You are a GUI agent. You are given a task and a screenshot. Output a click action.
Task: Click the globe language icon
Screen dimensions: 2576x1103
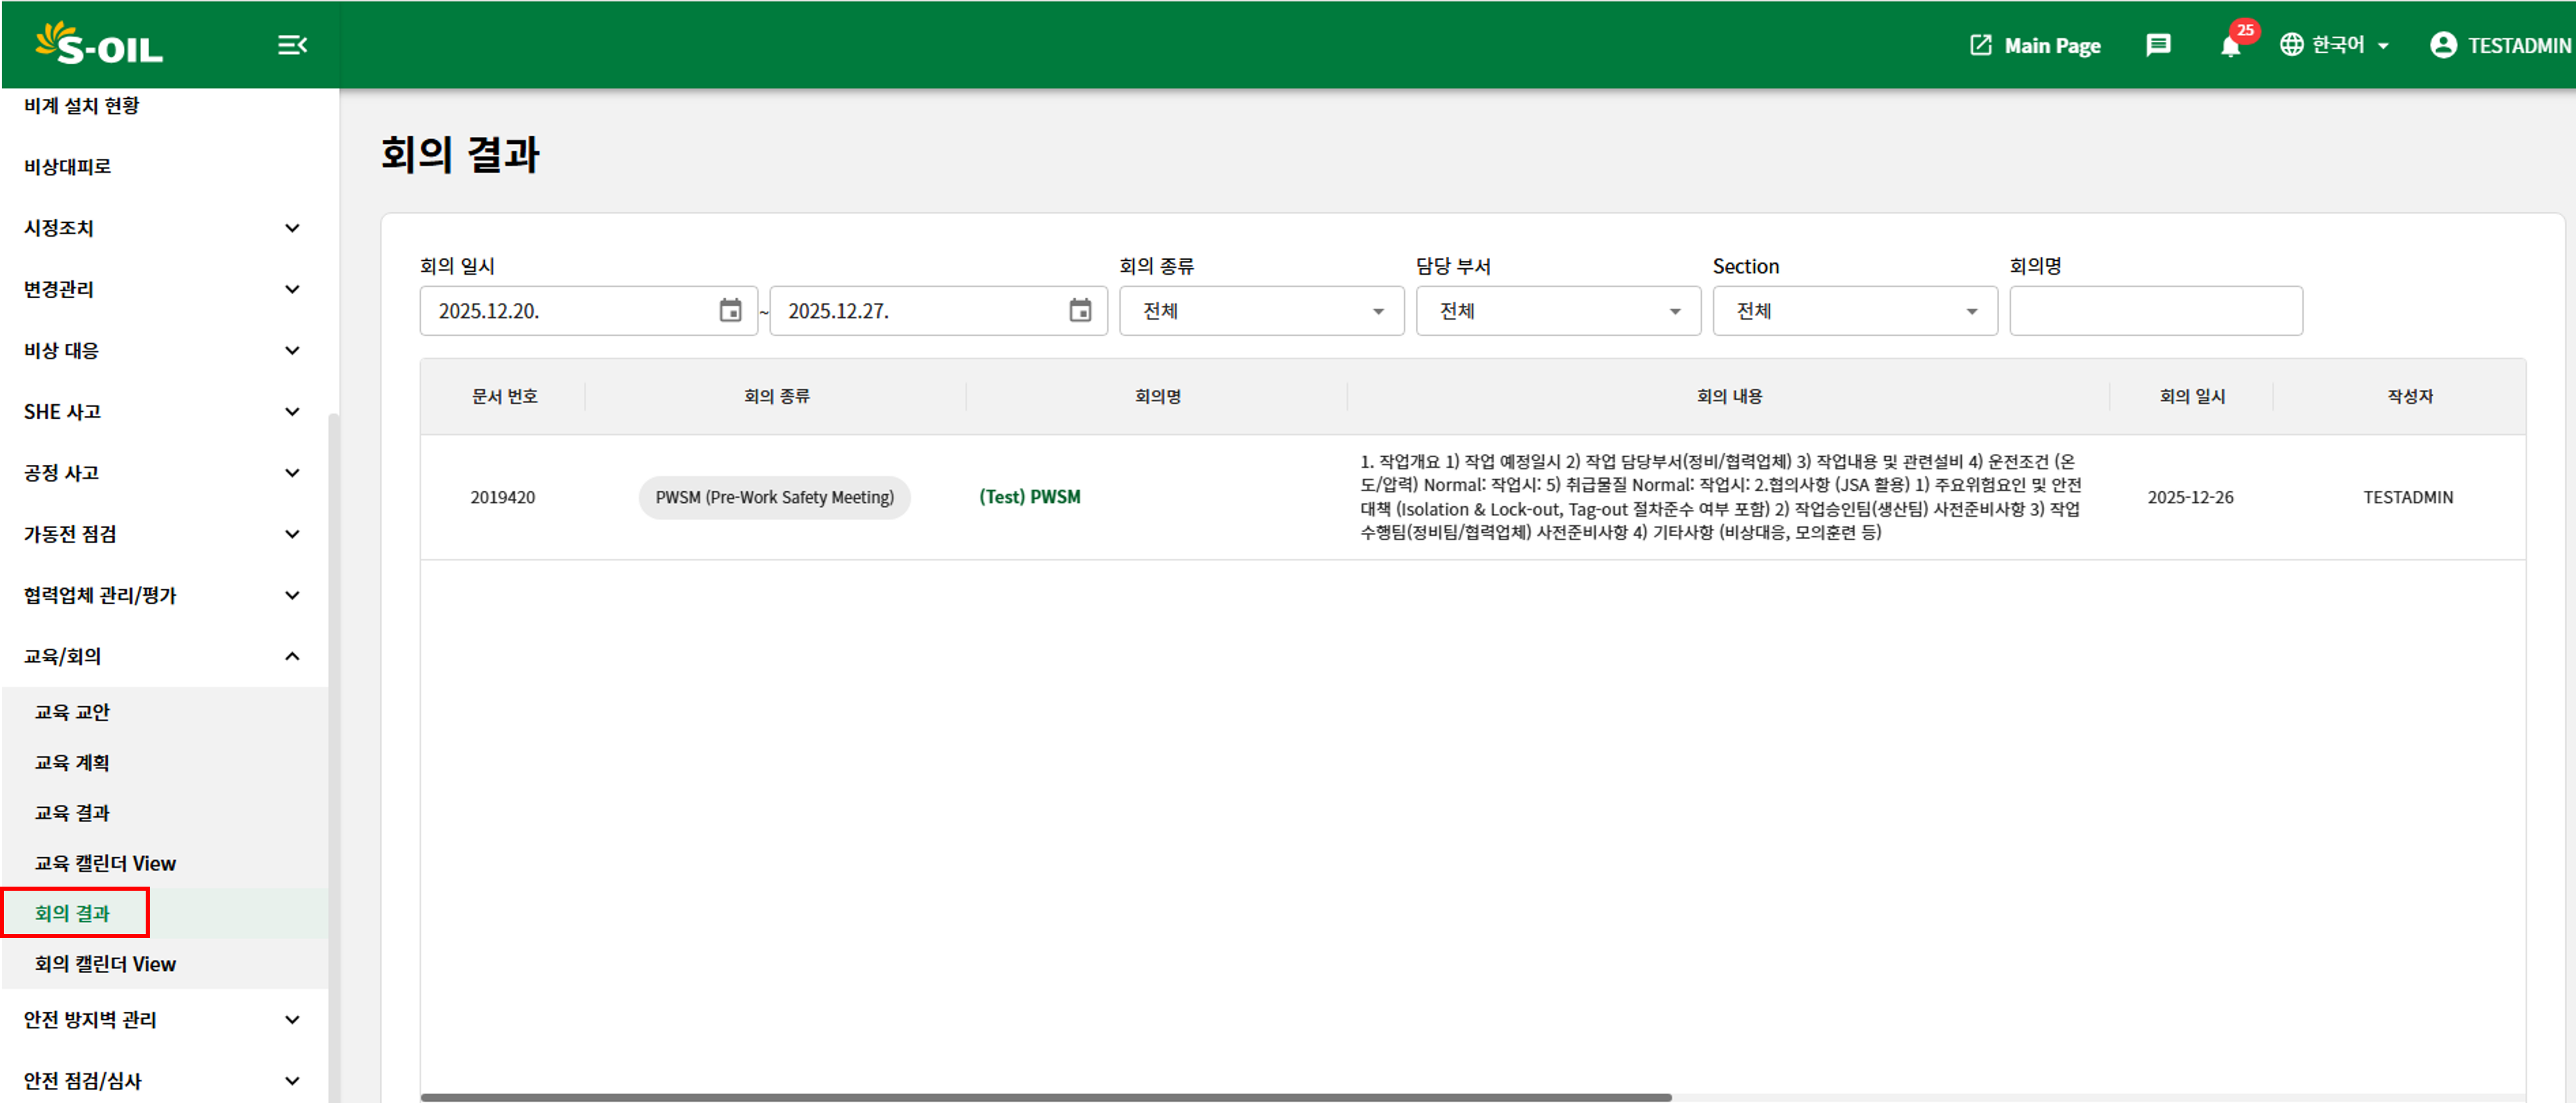point(2291,45)
